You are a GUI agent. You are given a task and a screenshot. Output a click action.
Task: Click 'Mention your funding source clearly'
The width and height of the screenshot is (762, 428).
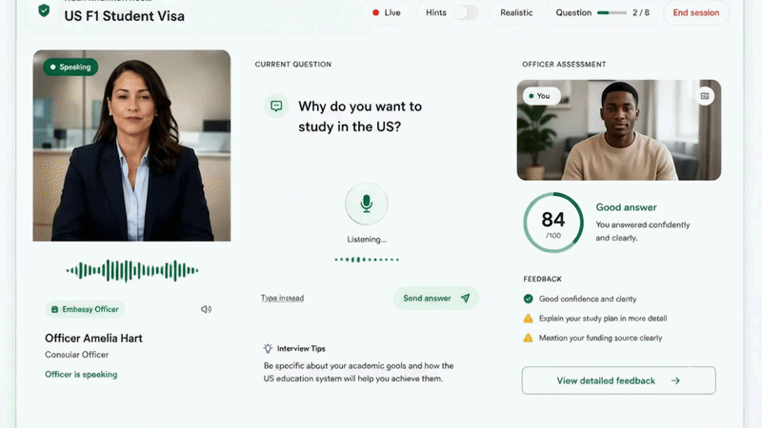tap(600, 338)
